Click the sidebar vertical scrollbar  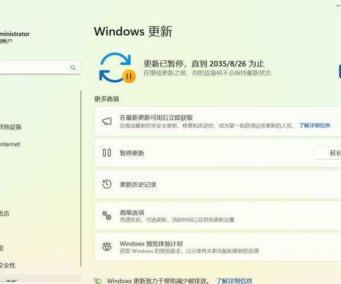(81, 178)
